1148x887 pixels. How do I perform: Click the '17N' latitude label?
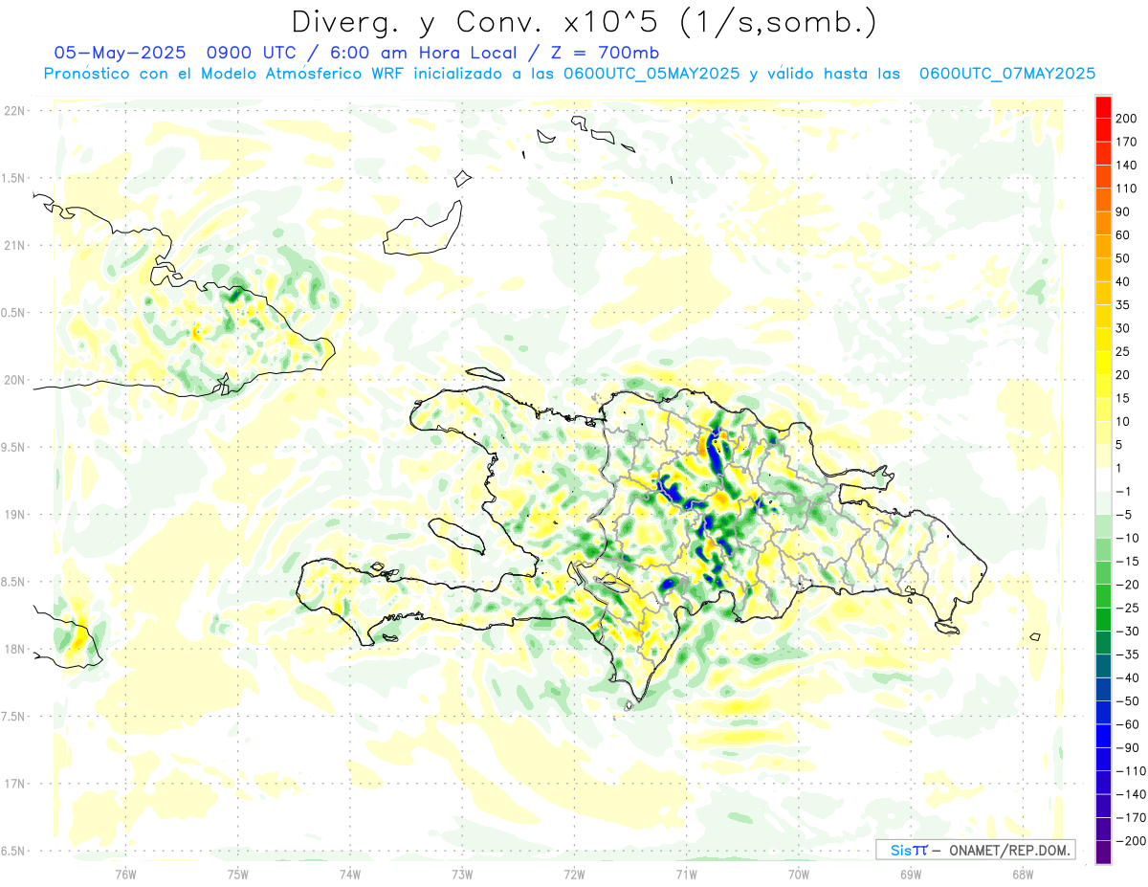(x=13, y=784)
